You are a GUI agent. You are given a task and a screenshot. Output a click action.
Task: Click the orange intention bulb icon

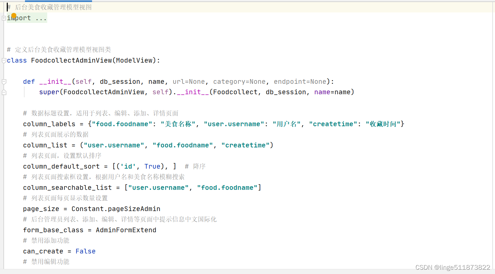click(14, 15)
